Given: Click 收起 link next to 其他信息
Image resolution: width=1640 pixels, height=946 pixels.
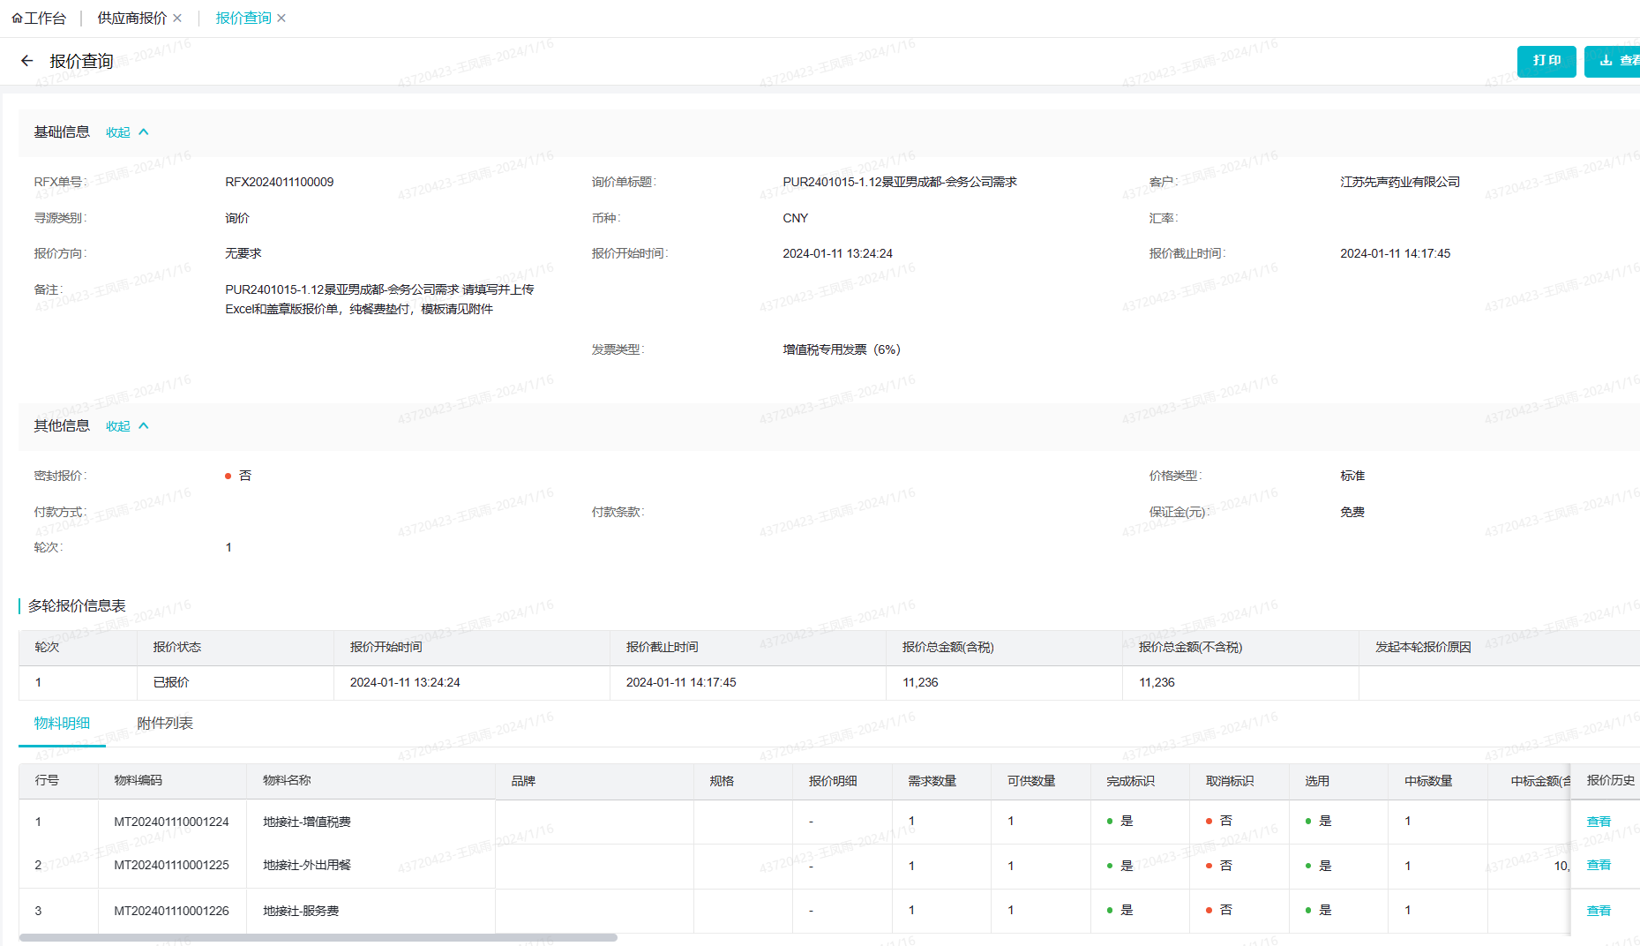Looking at the screenshot, I should point(117,426).
